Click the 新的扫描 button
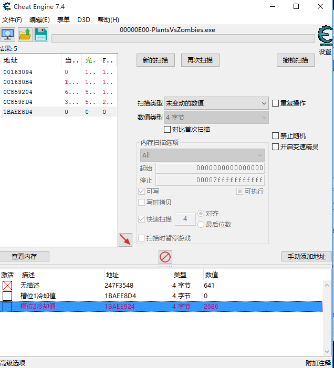Screen dimensions: 334x368 155,60
